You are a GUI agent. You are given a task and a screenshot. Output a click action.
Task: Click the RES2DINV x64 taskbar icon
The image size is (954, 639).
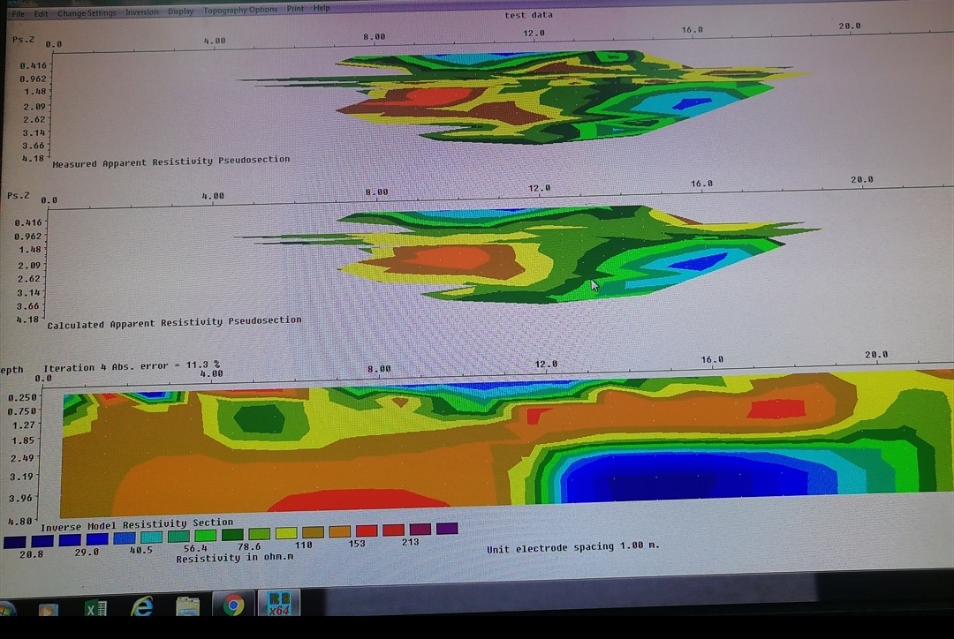coord(279,605)
